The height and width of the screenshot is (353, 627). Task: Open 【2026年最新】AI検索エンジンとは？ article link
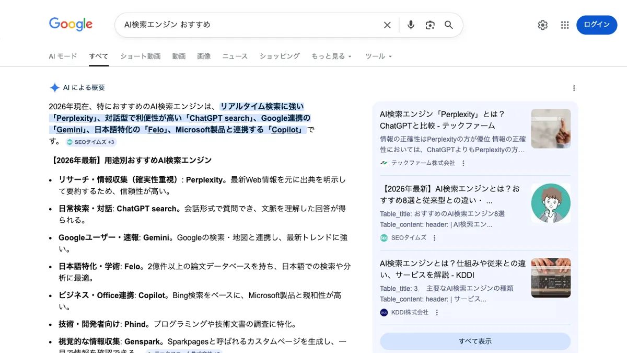pyautogui.click(x=450, y=195)
